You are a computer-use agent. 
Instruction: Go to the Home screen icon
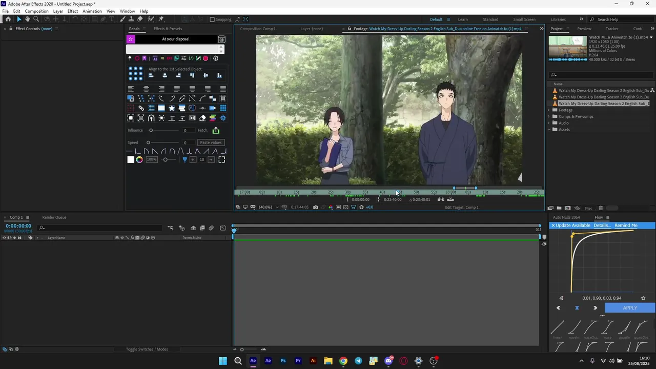pos(8,19)
